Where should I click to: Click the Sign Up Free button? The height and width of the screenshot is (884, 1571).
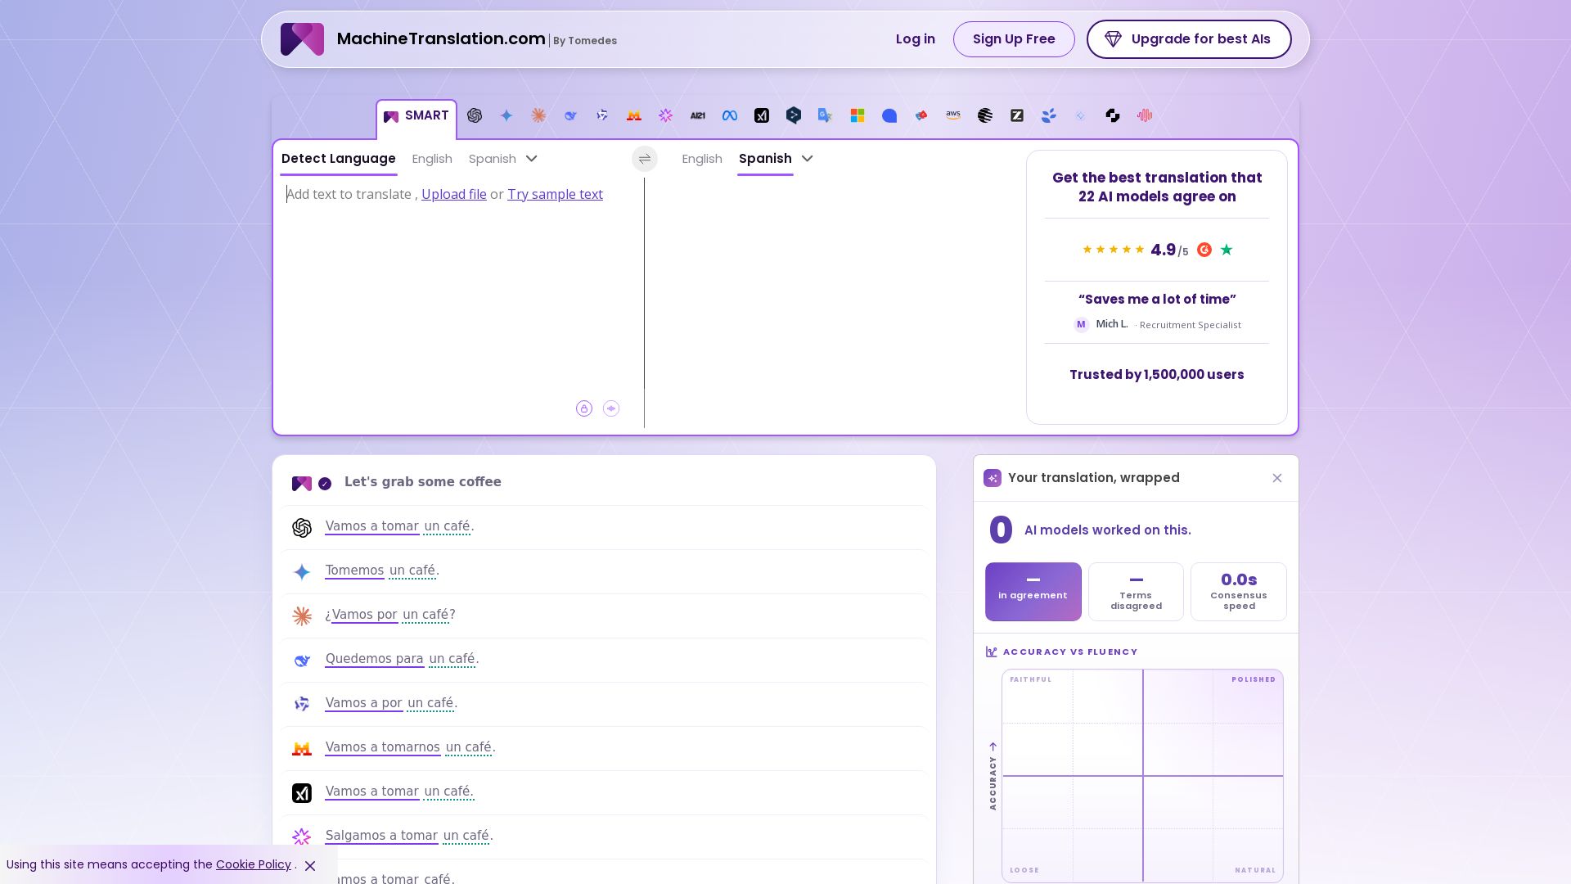[1014, 39]
